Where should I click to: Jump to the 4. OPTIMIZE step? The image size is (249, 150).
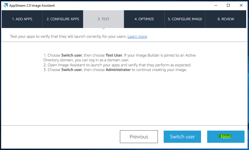click(x=144, y=19)
